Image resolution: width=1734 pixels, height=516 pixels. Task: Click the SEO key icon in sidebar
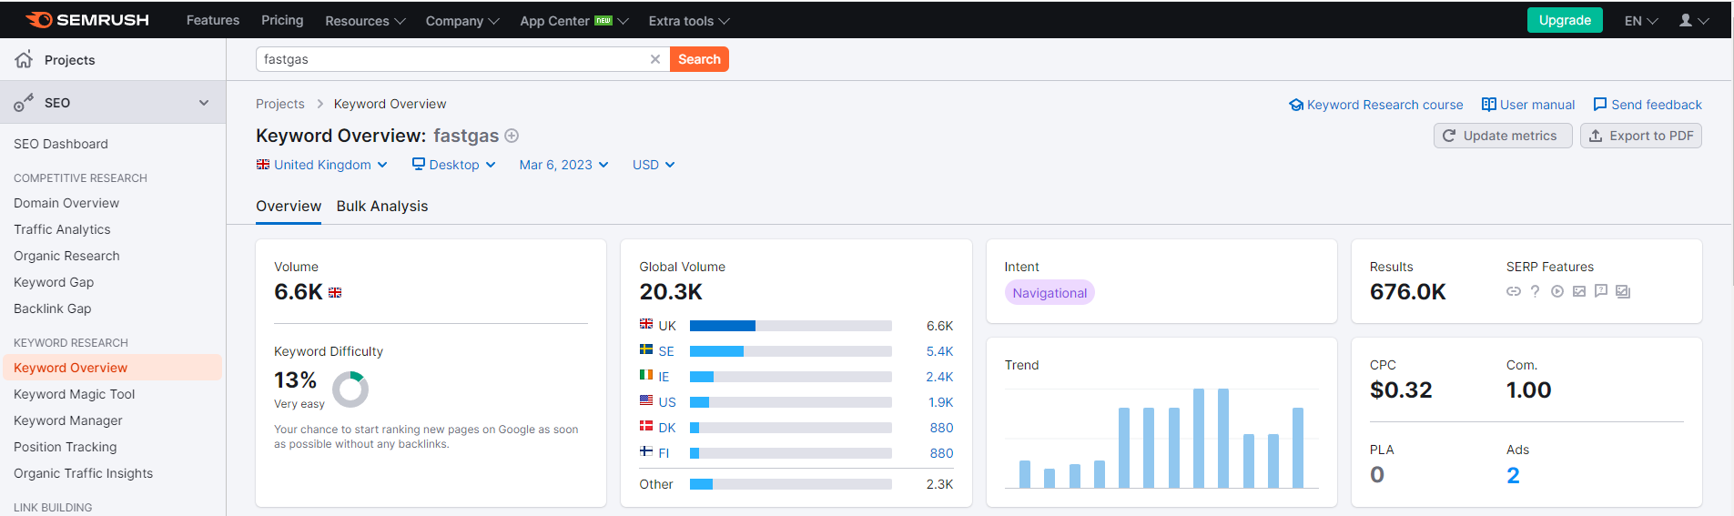point(24,103)
